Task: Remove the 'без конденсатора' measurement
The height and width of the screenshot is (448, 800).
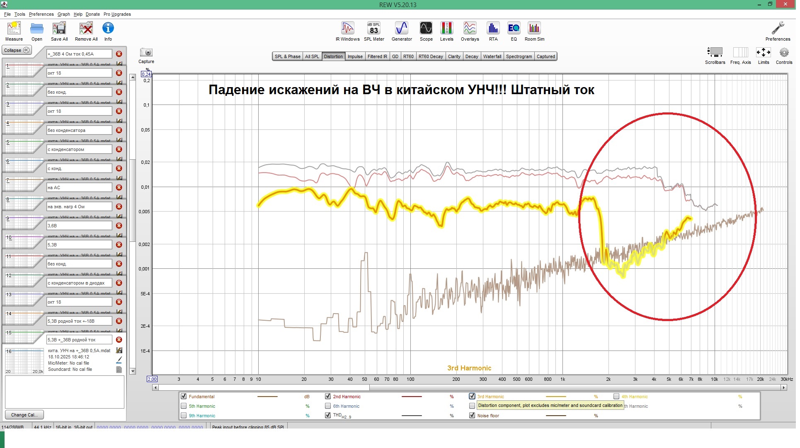Action: 119,130
